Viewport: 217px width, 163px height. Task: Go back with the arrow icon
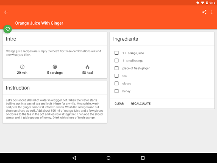pyautogui.click(x=6, y=12)
